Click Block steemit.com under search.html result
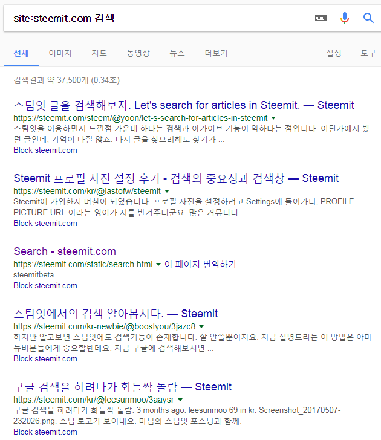Viewport: 381px width, 440px height. 45,286
